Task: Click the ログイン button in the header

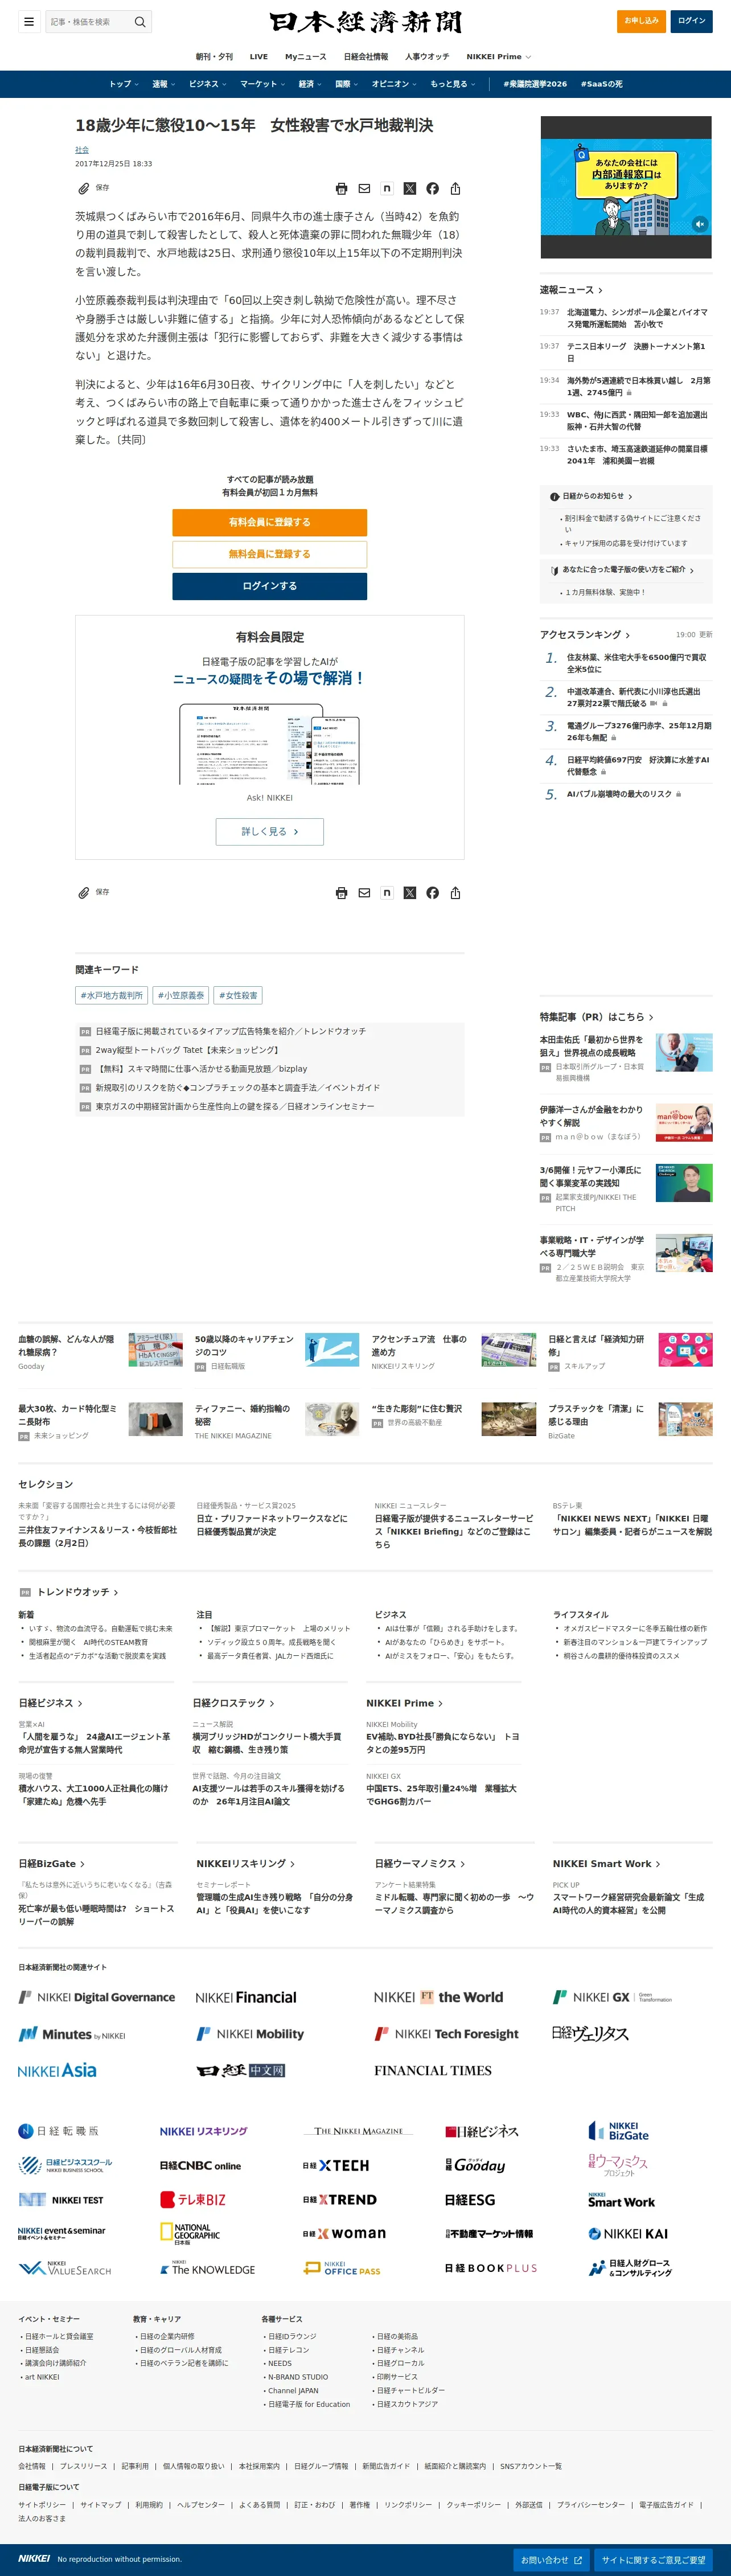Action: coord(691,21)
